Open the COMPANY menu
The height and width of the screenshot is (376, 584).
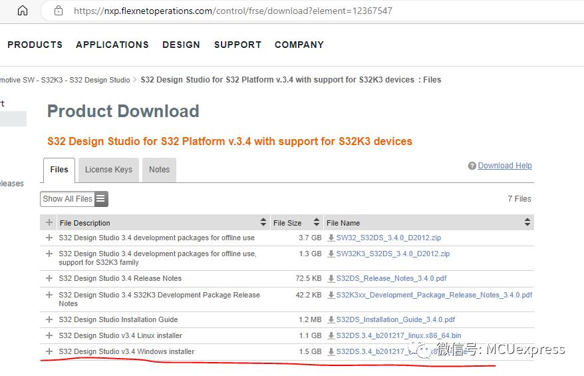click(x=299, y=45)
